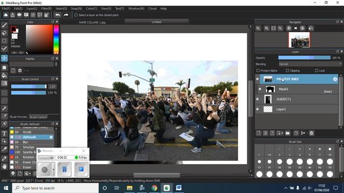This screenshot has width=344, height=193.
Task: Rotate view left in the Navigator
Action: [x=289, y=28]
